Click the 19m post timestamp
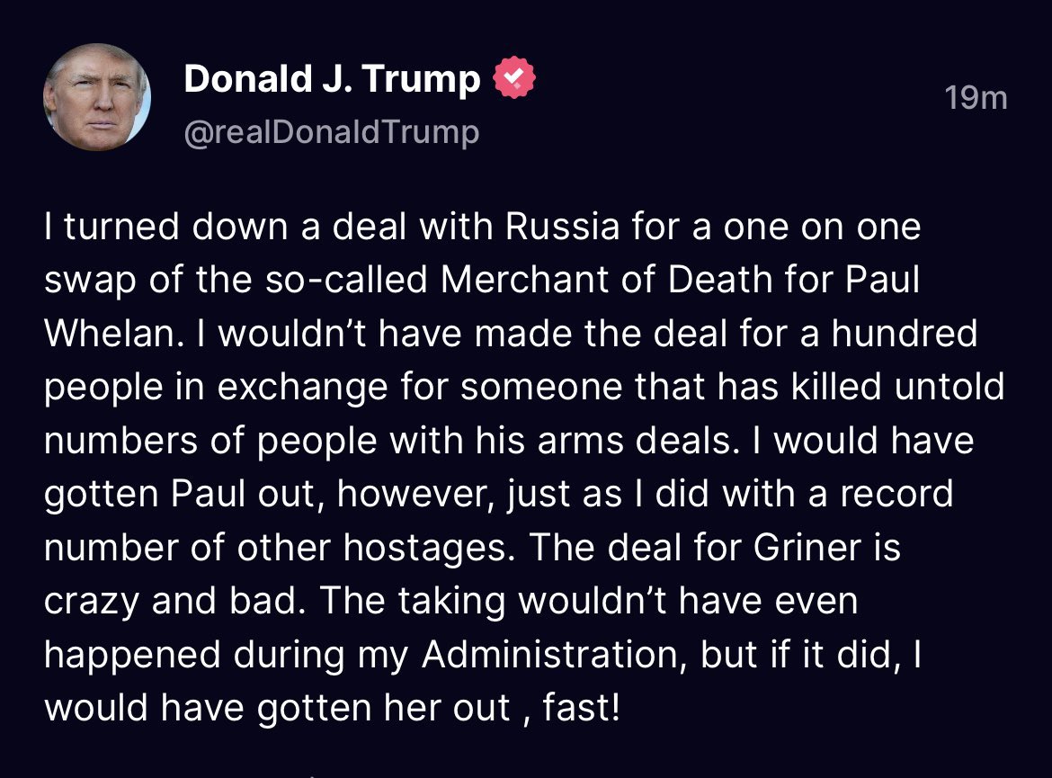This screenshot has width=1052, height=778. pos(976,98)
